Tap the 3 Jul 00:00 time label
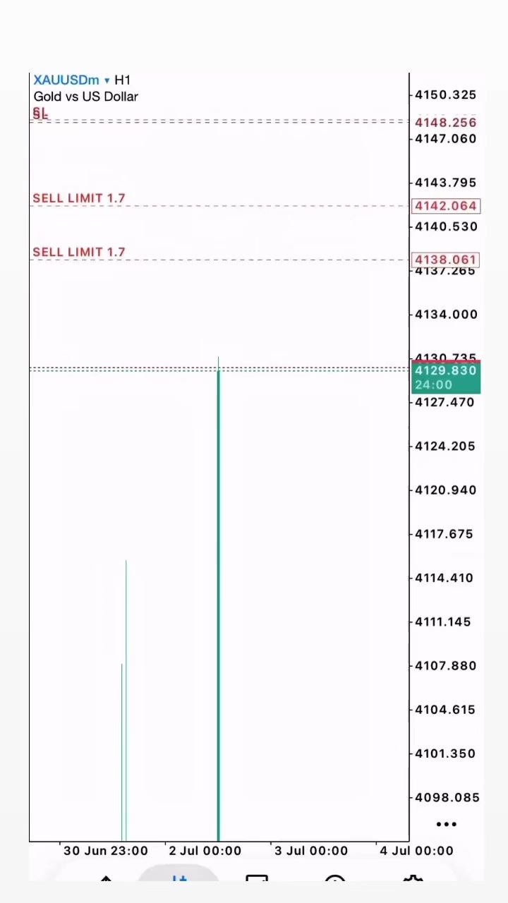Screen dimensions: 508x903 tap(310, 851)
